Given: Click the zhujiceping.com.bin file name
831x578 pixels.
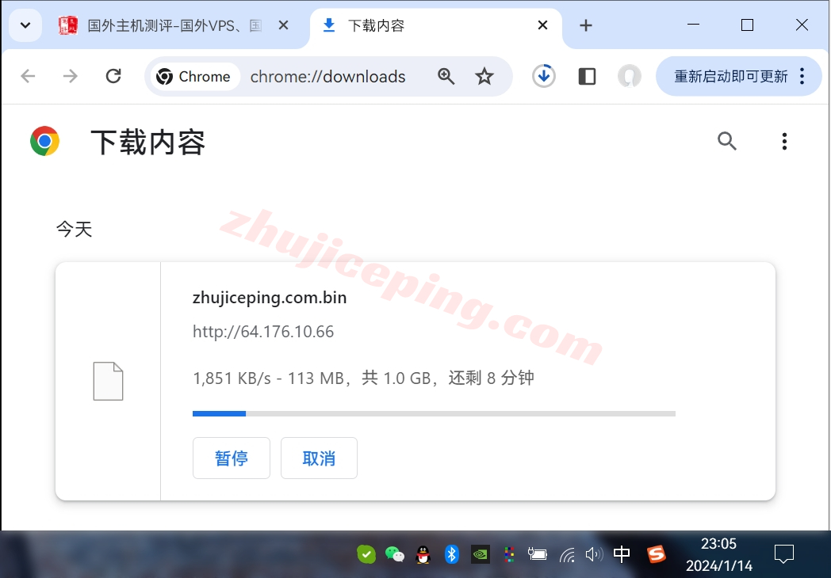Looking at the screenshot, I should (270, 298).
